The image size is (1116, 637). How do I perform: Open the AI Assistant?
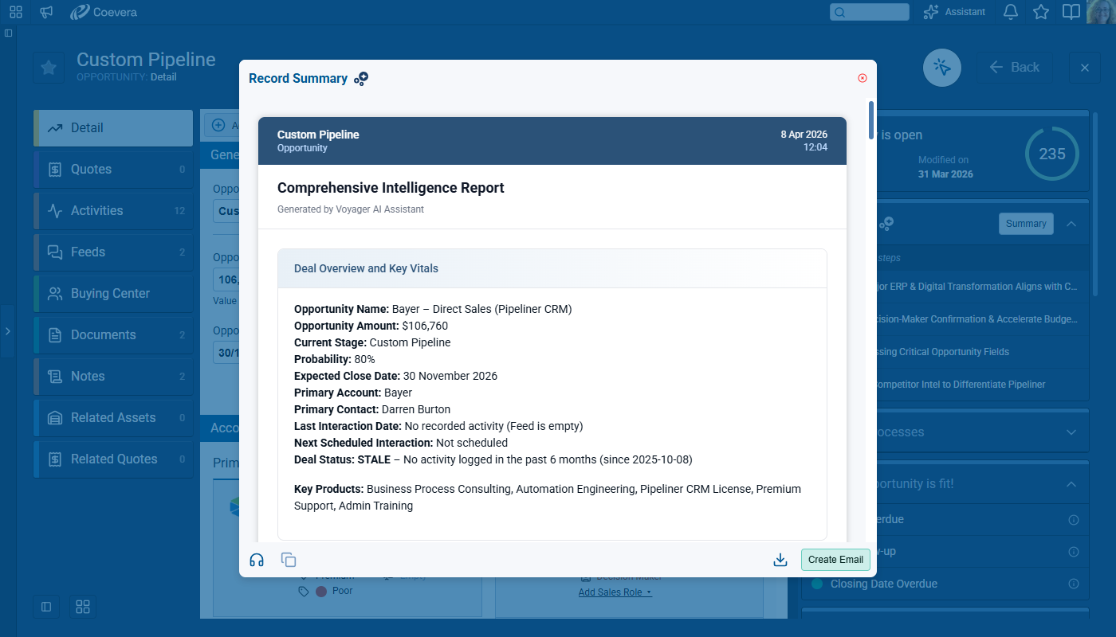pos(954,12)
